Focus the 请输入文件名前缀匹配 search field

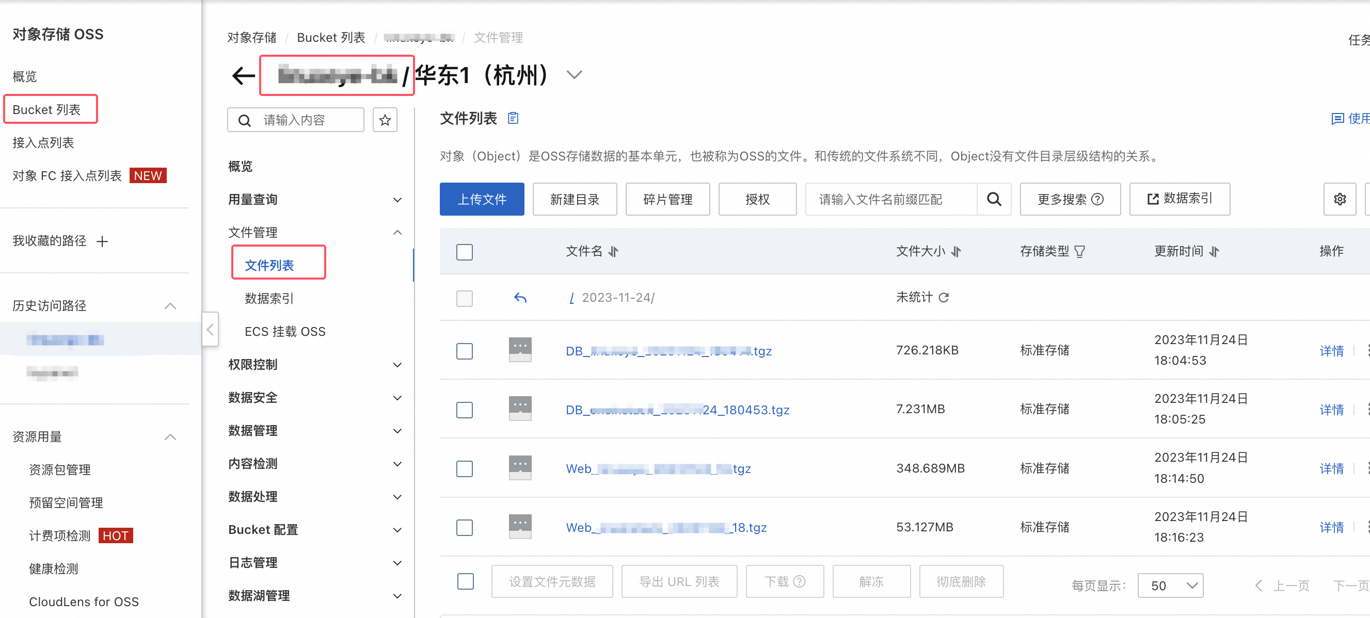click(891, 199)
